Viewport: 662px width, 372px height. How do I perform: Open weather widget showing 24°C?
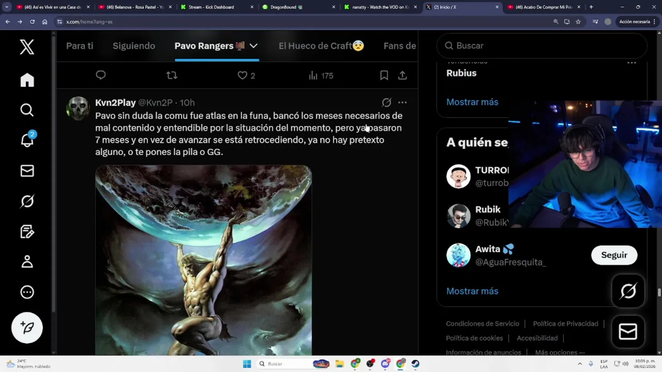point(29,364)
